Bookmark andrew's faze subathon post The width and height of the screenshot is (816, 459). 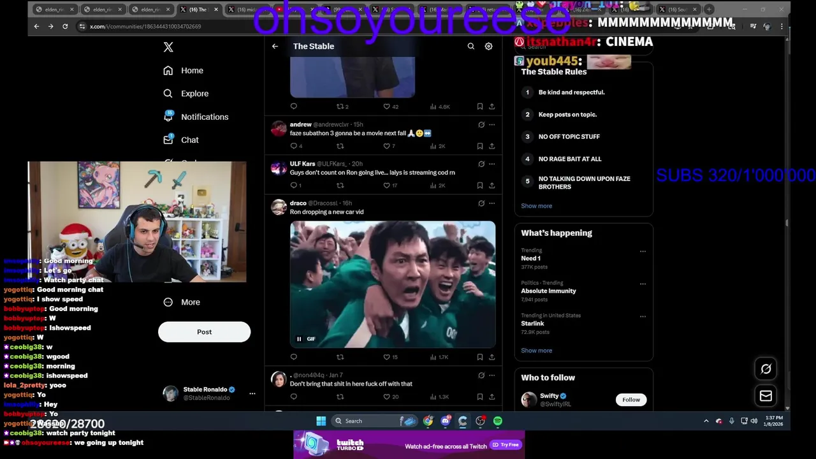(480, 146)
